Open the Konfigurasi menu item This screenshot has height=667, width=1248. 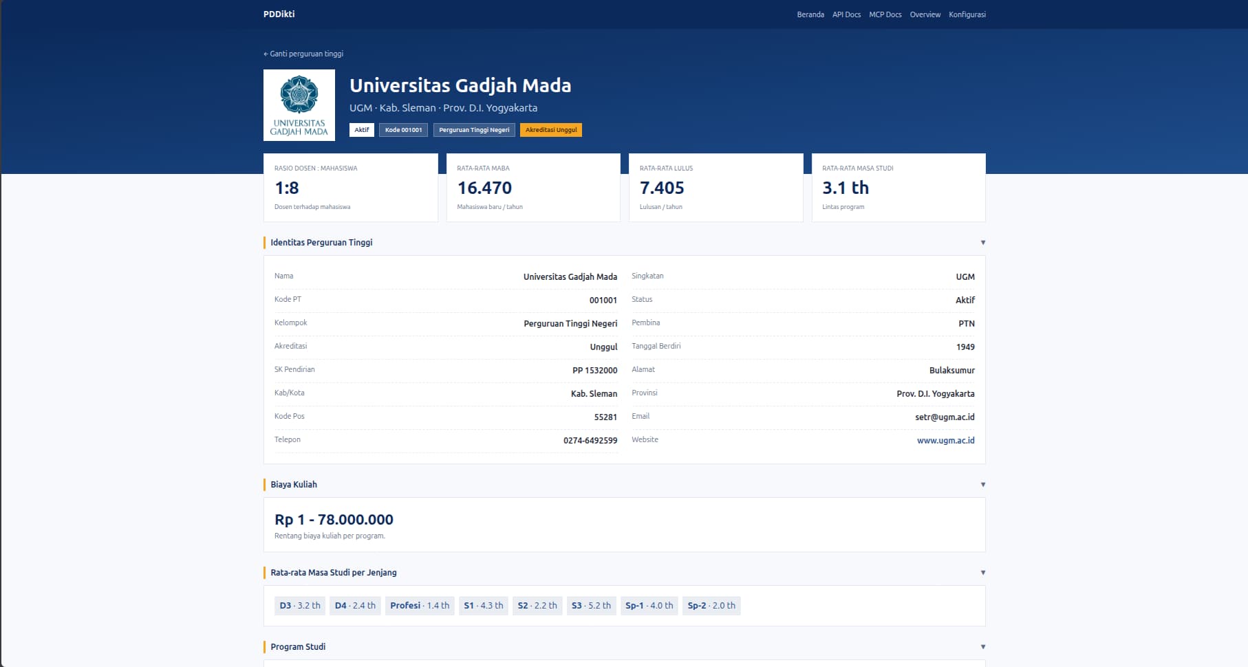click(x=967, y=14)
